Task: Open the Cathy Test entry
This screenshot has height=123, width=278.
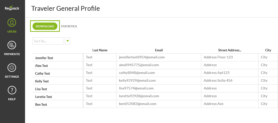Action: [43, 73]
